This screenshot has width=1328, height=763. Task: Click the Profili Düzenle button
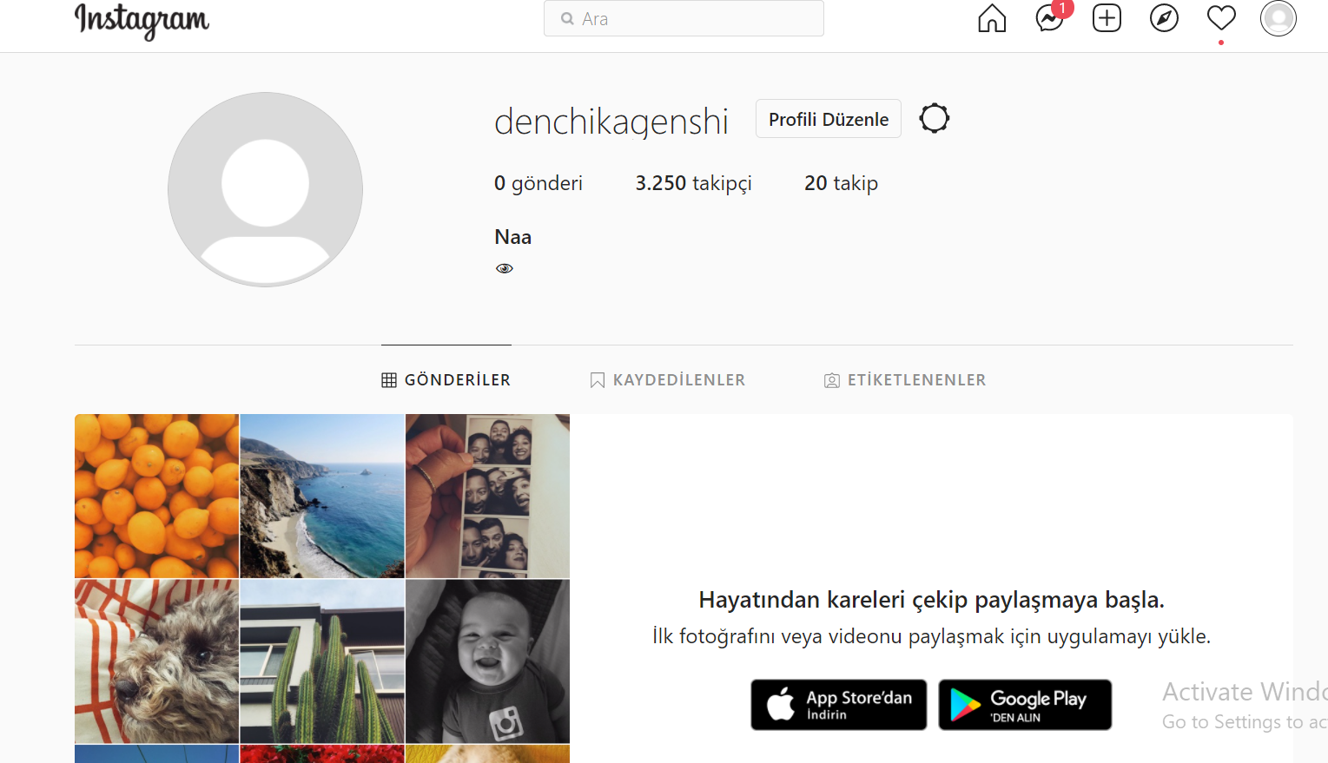[x=829, y=119]
